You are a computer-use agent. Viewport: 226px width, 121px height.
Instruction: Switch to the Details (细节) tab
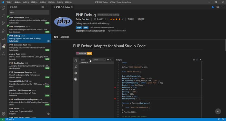pos(56,37)
